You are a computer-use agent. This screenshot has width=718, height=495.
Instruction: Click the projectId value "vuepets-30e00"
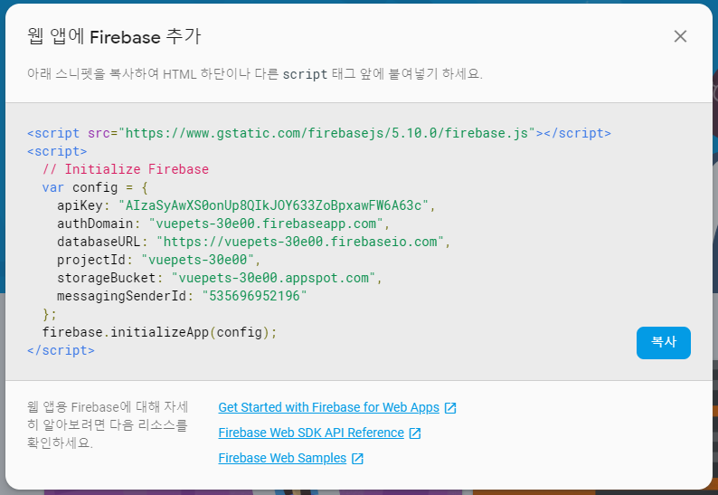(x=197, y=260)
